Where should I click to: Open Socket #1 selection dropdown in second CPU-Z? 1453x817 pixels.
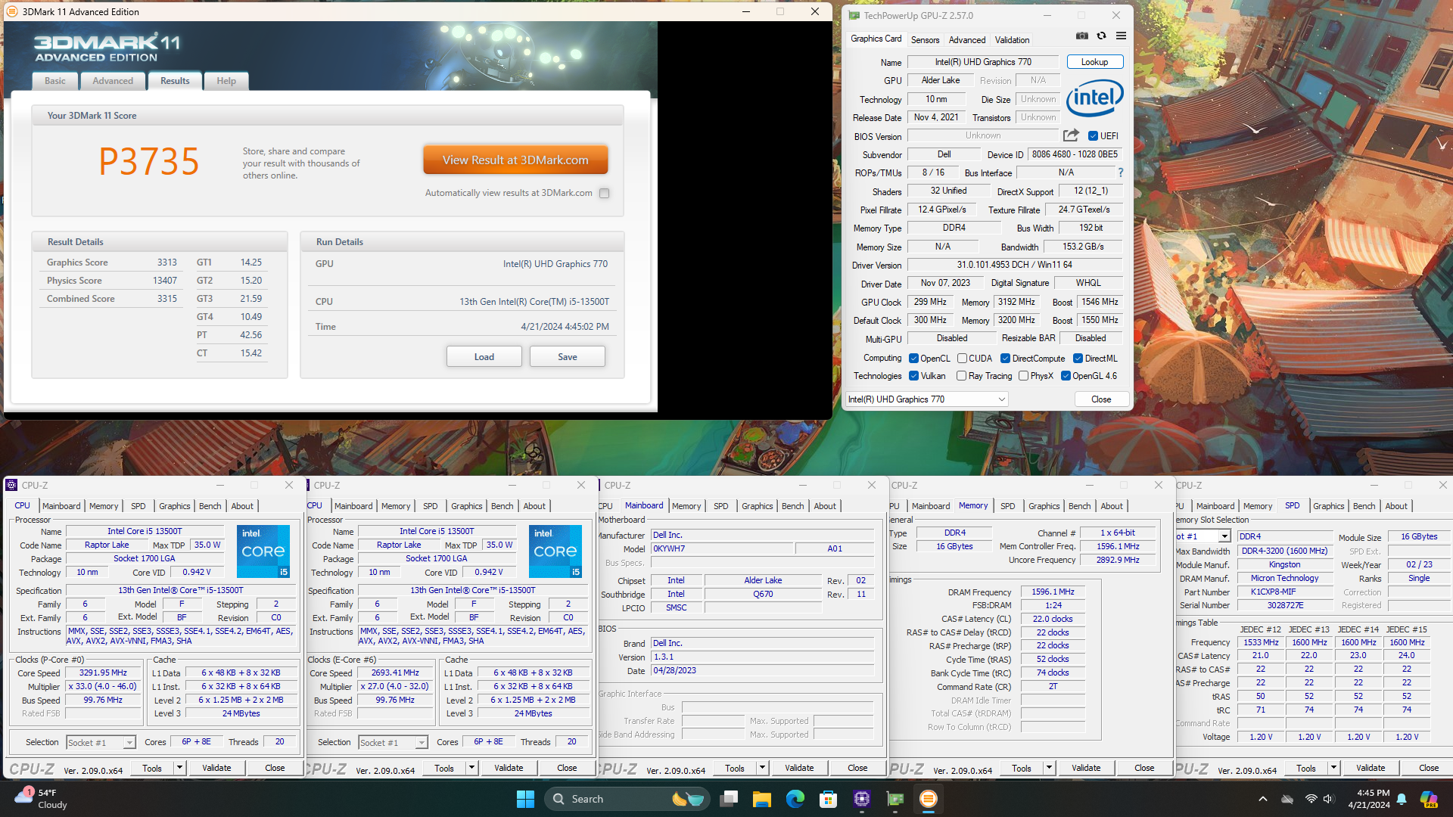pos(393,743)
